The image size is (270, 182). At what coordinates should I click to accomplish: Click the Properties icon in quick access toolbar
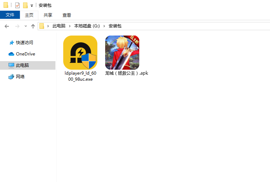(17, 5)
